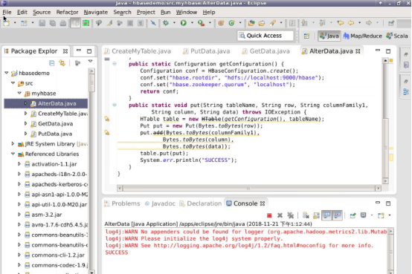Toggle Show Console When Standard Error Changes
The width and height of the screenshot is (412, 274).
pos(338,215)
